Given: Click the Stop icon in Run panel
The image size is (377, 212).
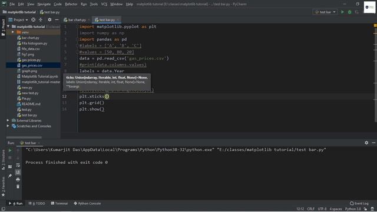Looking at the screenshot, I should click(10, 158).
